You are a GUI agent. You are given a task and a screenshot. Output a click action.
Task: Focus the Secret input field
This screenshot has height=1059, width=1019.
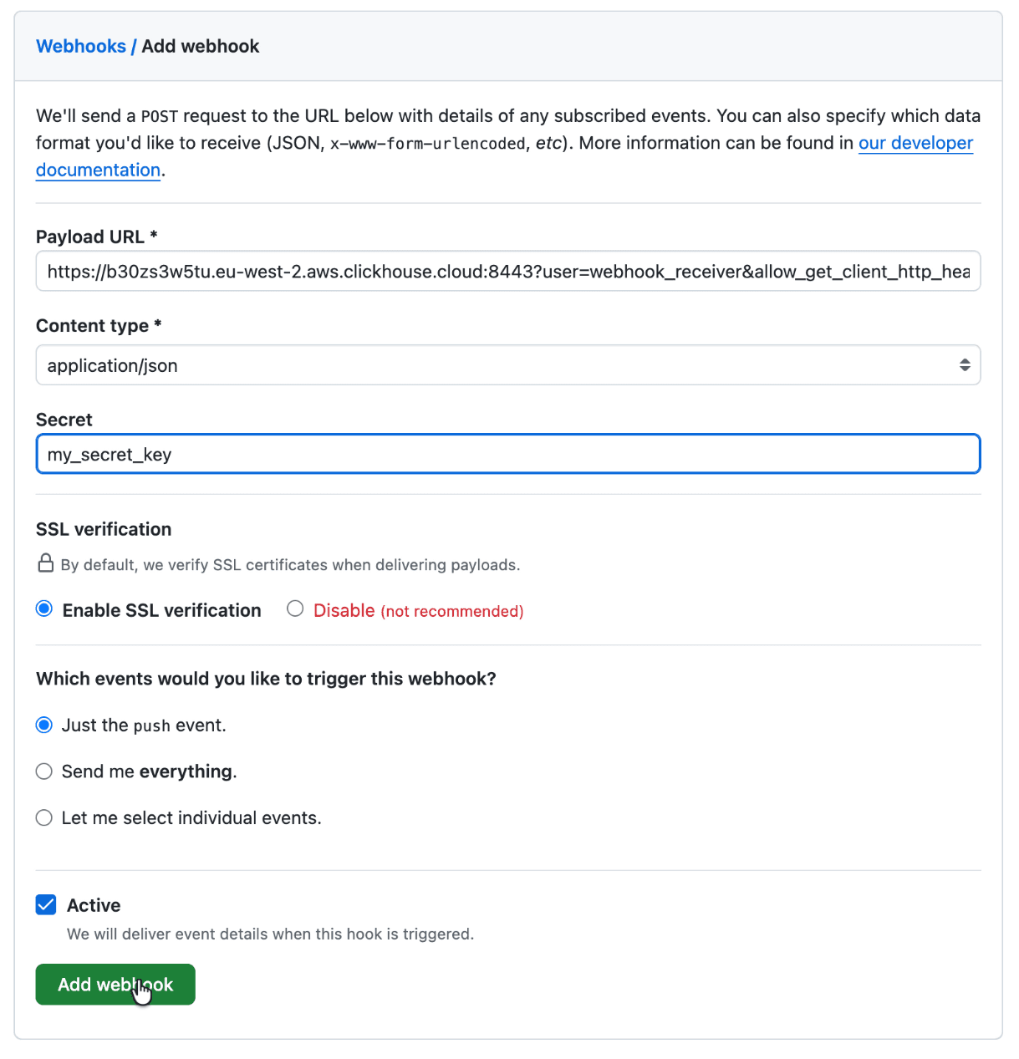pos(507,455)
